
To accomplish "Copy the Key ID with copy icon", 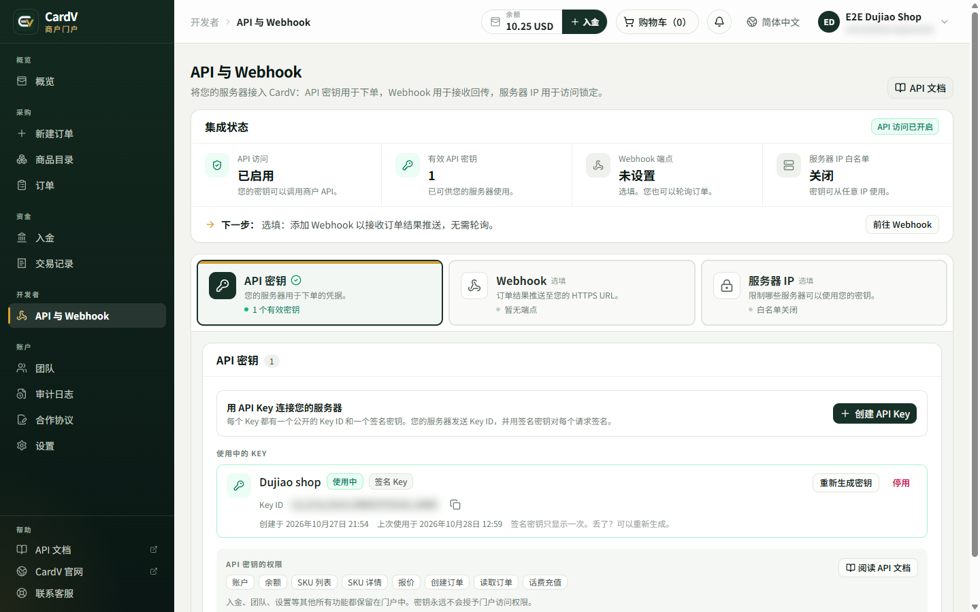I will pos(455,505).
